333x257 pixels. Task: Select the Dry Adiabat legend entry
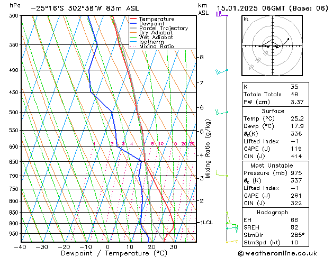(156, 33)
